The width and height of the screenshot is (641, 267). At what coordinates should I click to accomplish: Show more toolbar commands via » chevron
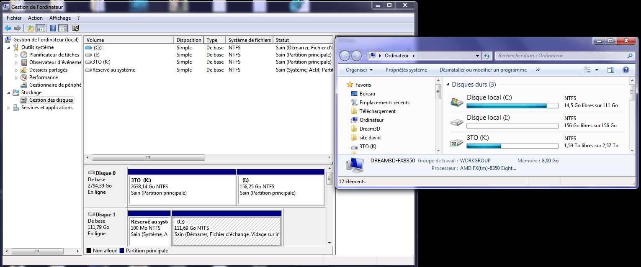click(x=538, y=70)
